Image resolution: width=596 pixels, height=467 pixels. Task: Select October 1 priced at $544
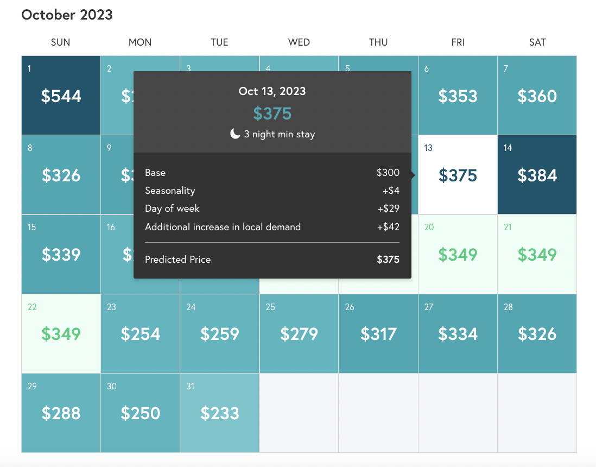[61, 96]
